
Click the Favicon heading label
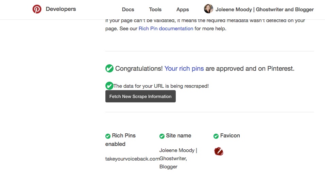click(230, 135)
